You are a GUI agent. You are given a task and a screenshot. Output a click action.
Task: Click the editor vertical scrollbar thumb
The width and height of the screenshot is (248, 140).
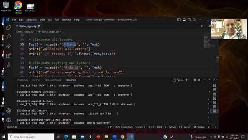coord(217,59)
